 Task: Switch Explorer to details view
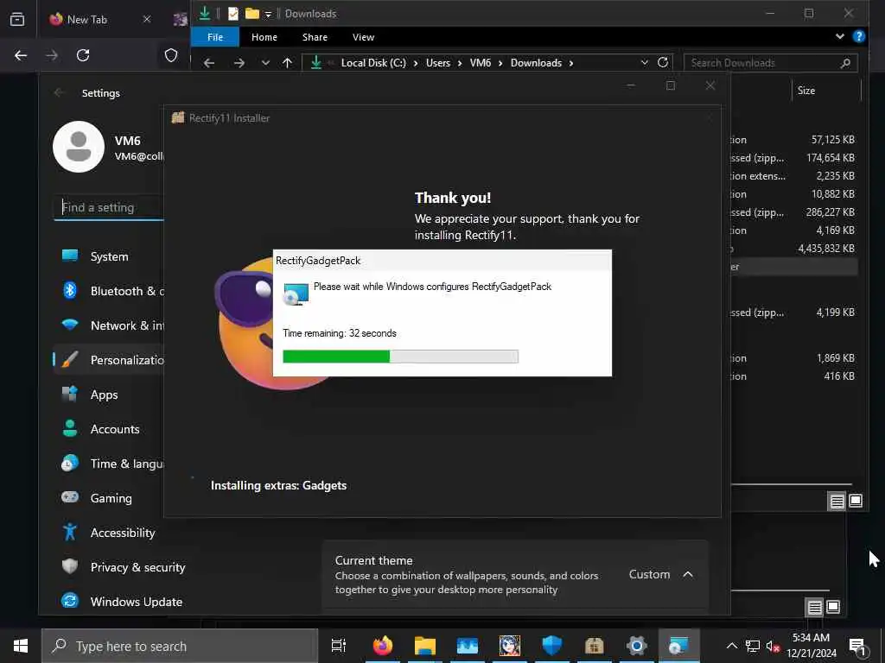[x=837, y=501]
